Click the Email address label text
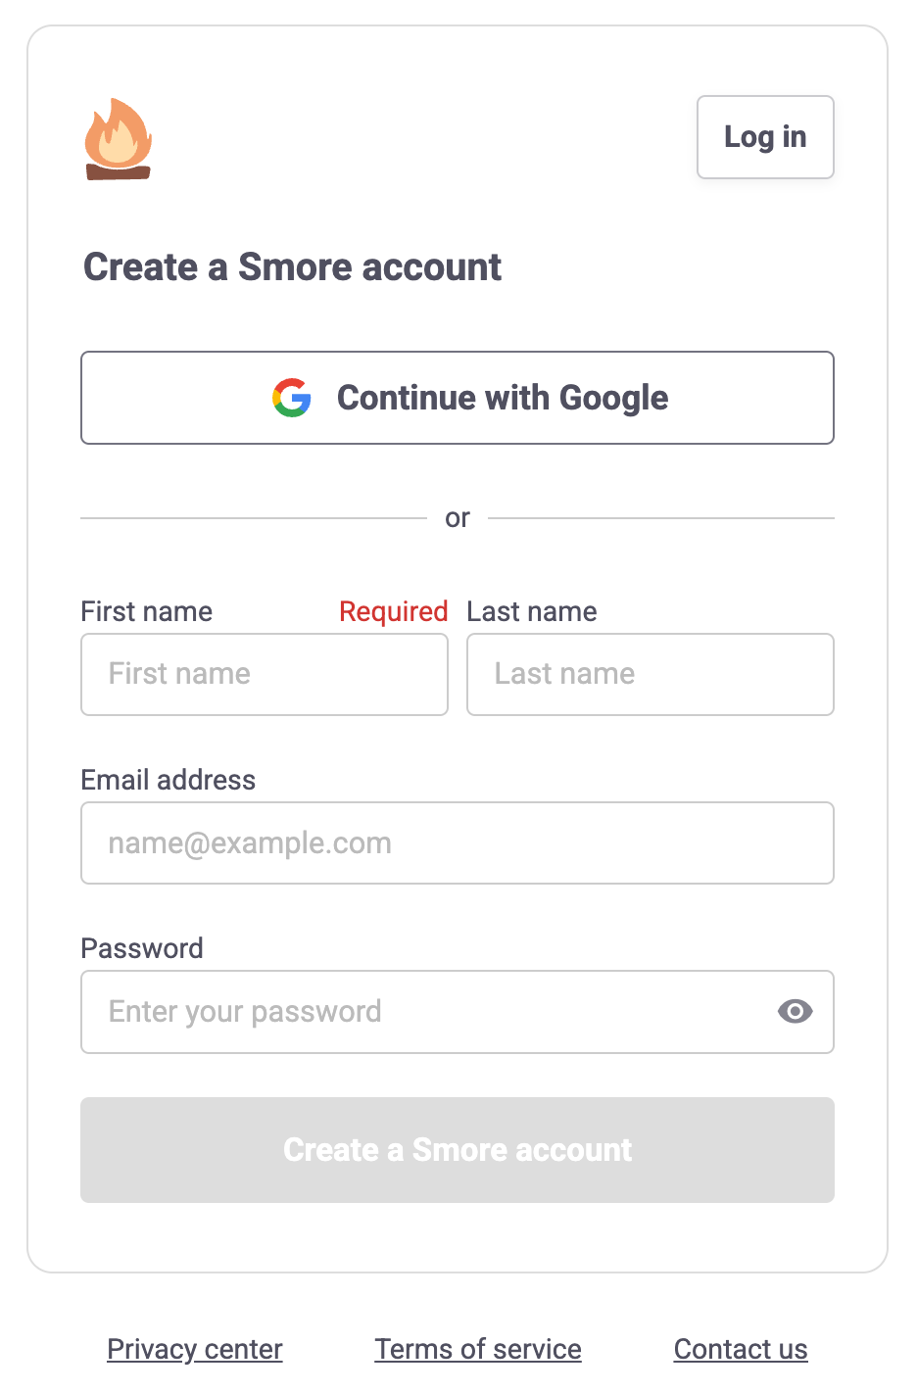 pos(169,780)
